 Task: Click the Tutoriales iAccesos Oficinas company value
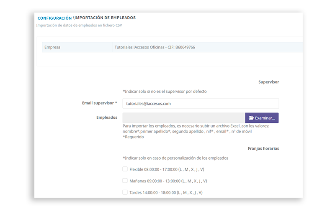(x=155, y=47)
